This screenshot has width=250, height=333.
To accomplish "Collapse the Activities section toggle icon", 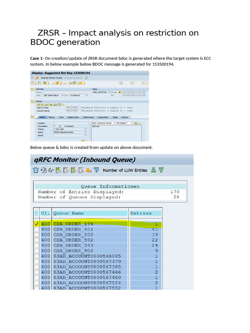I will [32, 89].
